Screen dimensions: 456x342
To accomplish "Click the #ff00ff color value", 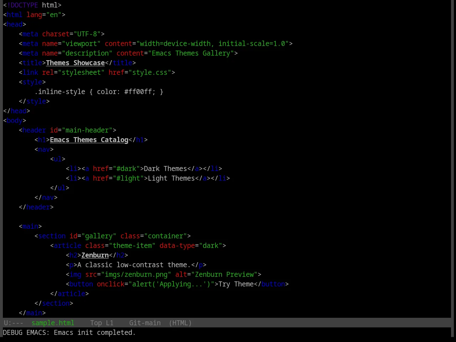I will pyautogui.click(x=138, y=92).
